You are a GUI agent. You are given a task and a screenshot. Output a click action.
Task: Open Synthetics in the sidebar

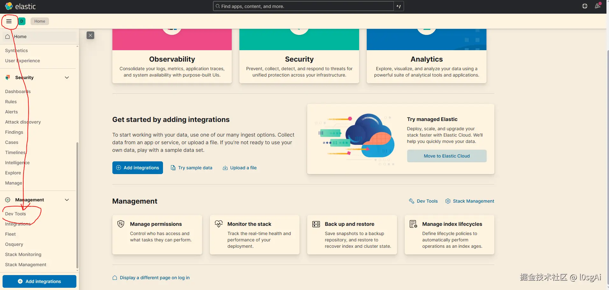click(x=17, y=51)
